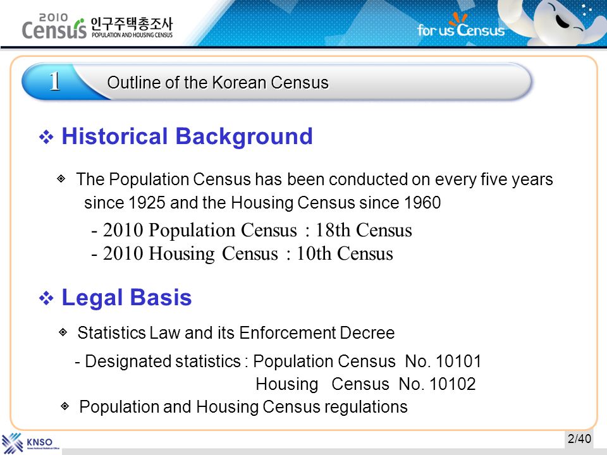Click 'The Population Census has been conducted' line
Screen dimensions: 607x455
(314, 179)
